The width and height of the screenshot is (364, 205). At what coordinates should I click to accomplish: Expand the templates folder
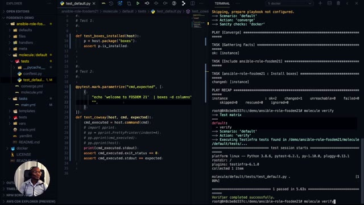coord(27,111)
